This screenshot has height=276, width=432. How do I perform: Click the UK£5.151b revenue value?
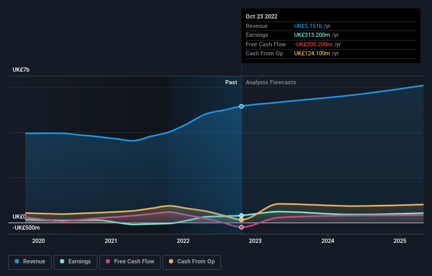308,26
